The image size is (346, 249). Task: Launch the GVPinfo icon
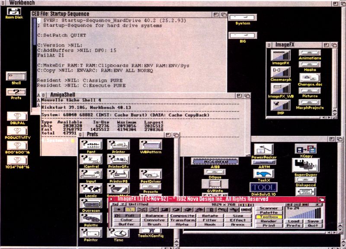click(215, 184)
